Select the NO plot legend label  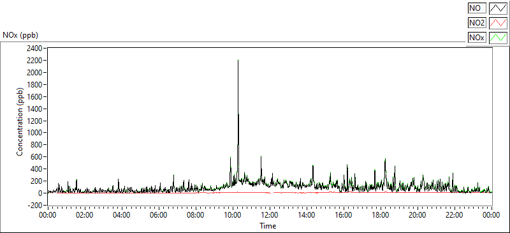click(x=477, y=8)
